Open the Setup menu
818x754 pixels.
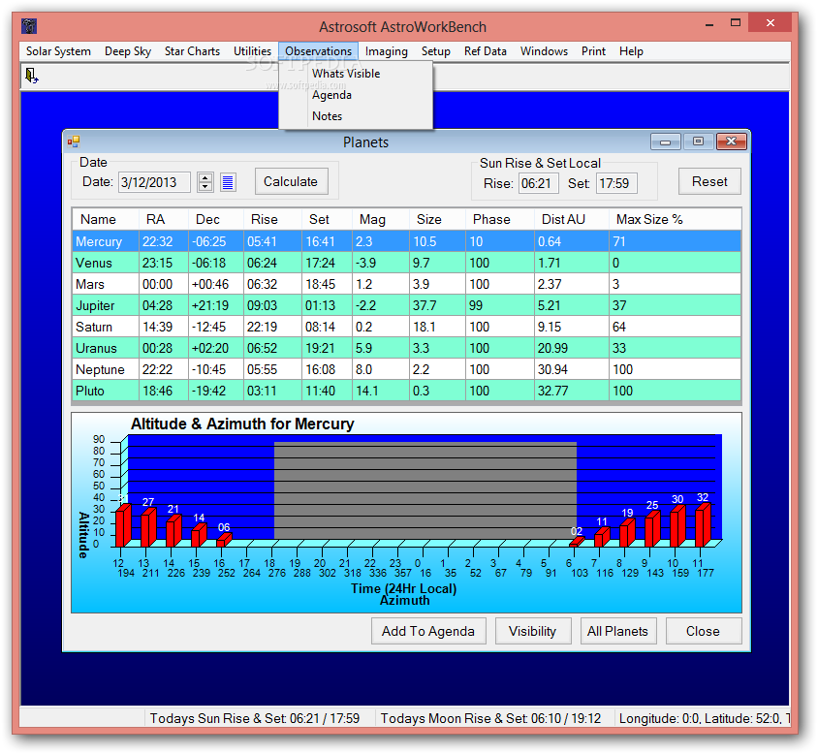[x=435, y=51]
